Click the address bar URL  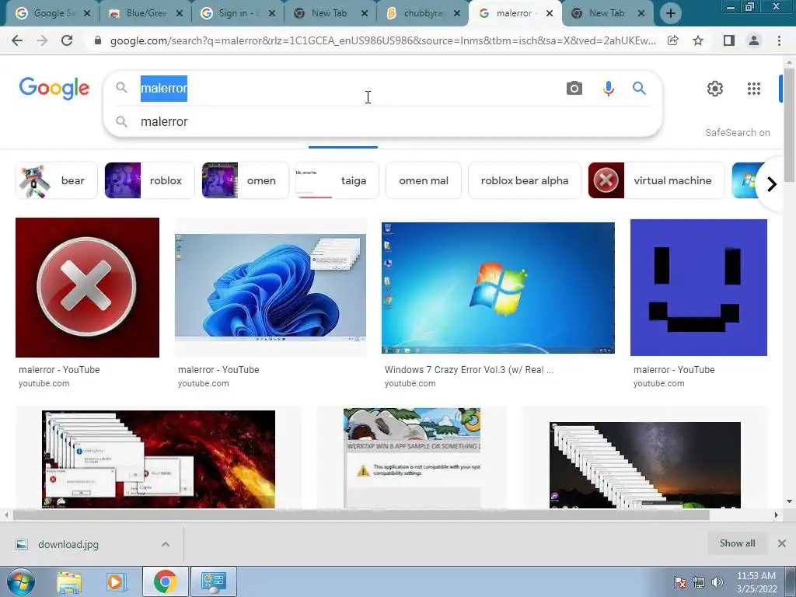click(382, 40)
